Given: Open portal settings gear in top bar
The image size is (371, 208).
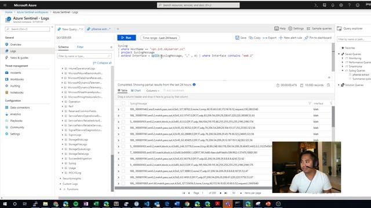Looking at the screenshot, I should point(341,5).
